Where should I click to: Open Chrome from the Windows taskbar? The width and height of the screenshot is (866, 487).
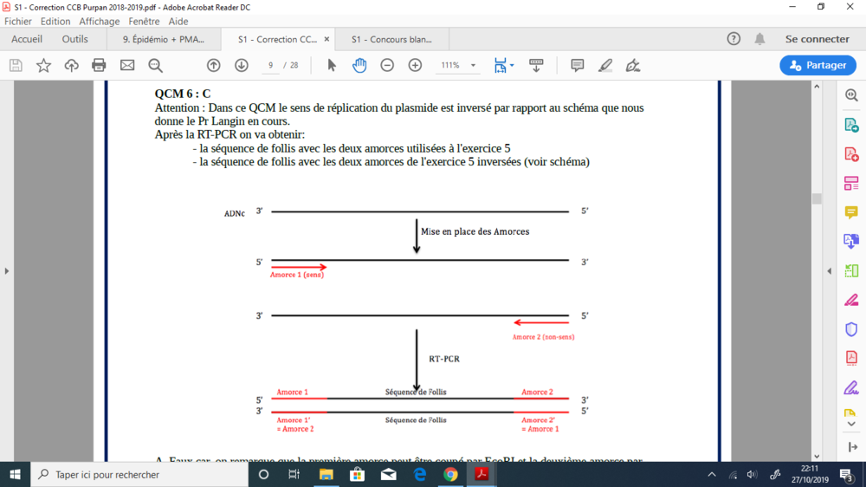click(450, 474)
